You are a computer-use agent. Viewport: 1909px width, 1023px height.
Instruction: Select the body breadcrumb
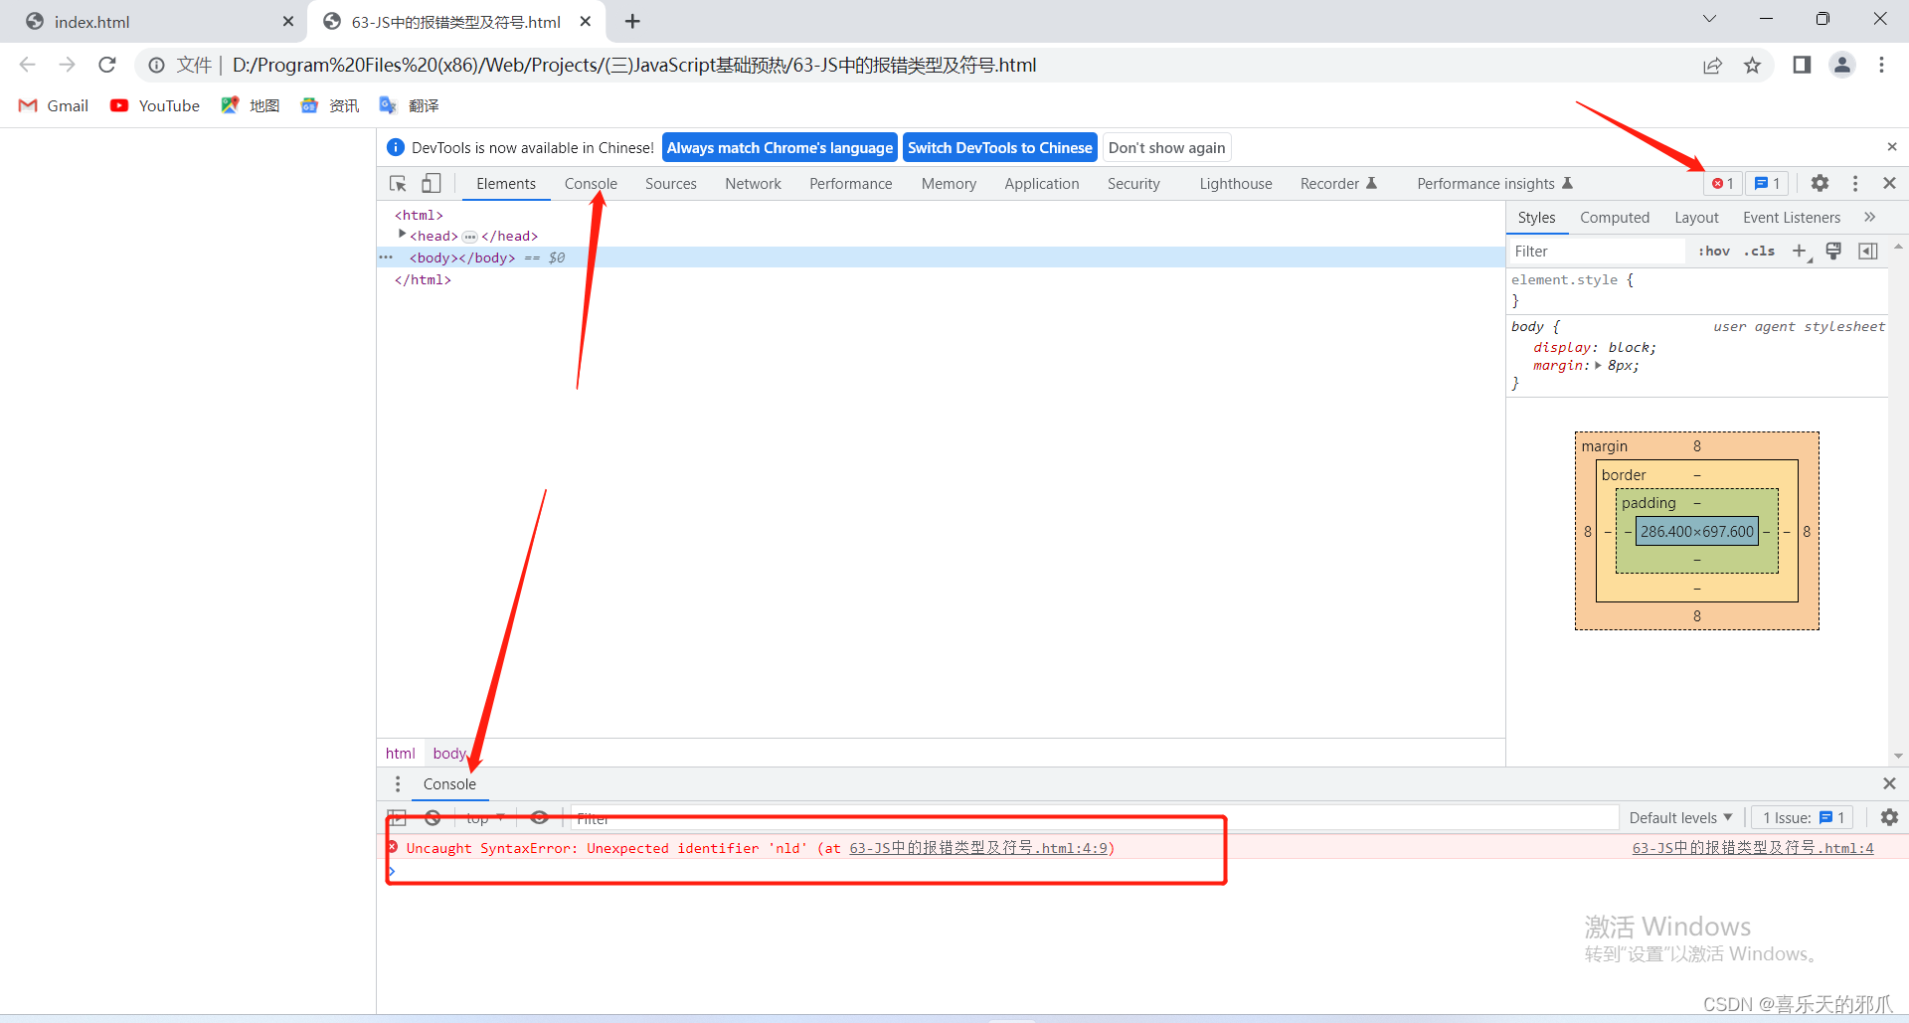click(449, 754)
